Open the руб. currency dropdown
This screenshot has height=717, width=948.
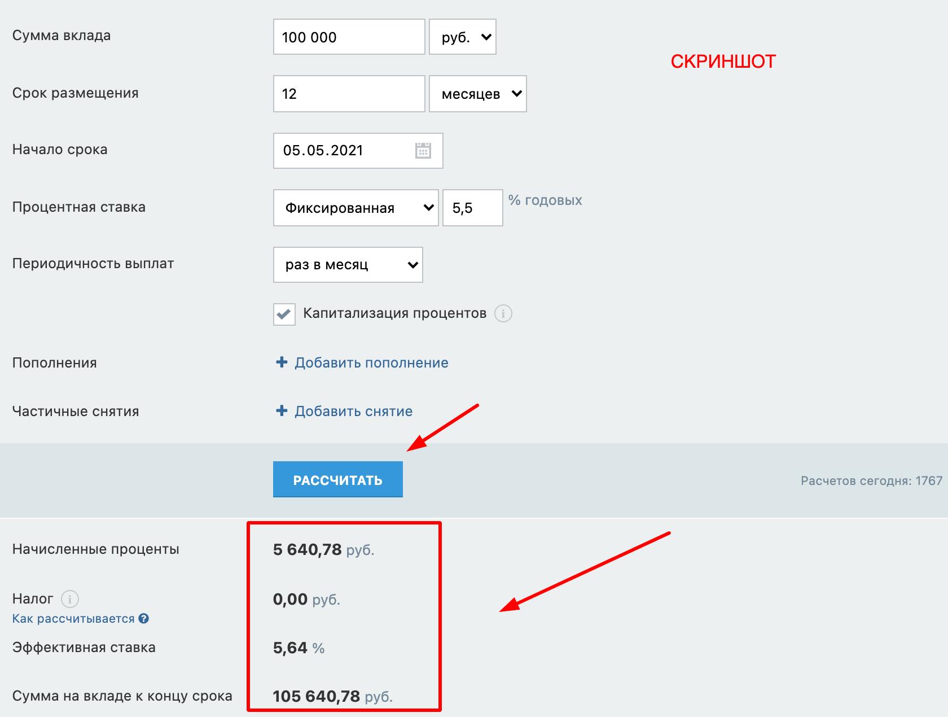coord(463,37)
